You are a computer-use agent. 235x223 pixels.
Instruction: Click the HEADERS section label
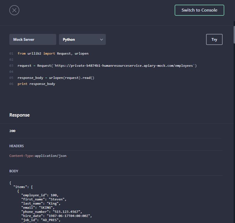pos(17,146)
